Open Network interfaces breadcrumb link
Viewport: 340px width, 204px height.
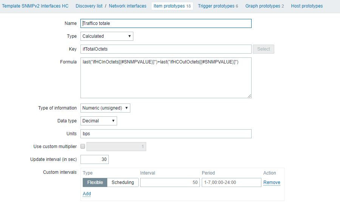pyautogui.click(x=127, y=6)
